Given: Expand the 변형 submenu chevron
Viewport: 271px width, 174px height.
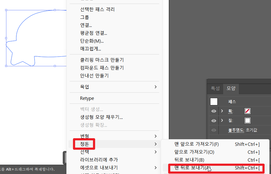Looking at the screenshot, I should coord(156,136).
